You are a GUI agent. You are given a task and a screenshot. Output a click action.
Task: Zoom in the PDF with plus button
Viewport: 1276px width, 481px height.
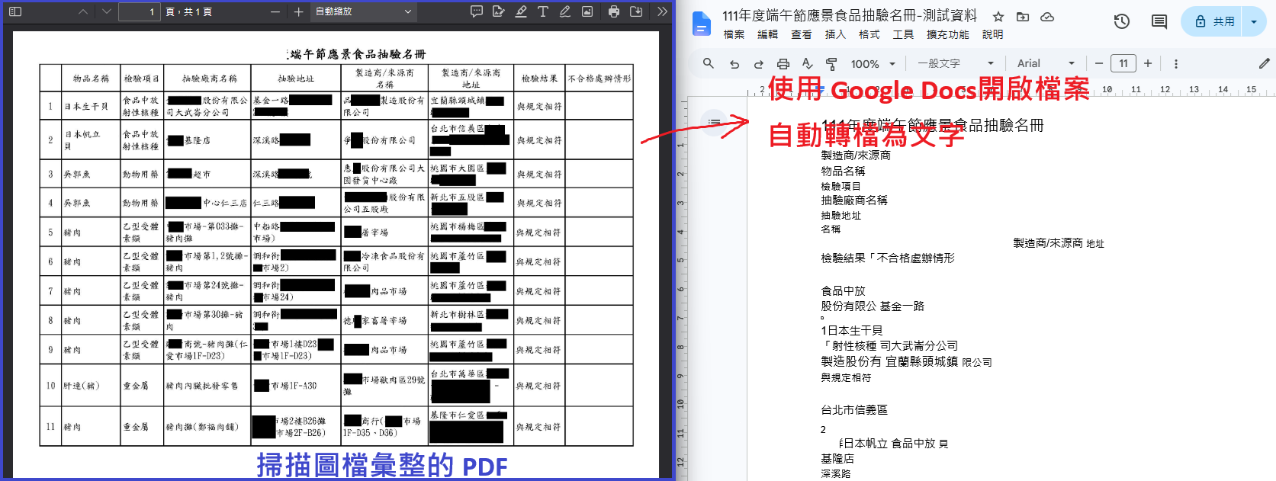(x=298, y=11)
